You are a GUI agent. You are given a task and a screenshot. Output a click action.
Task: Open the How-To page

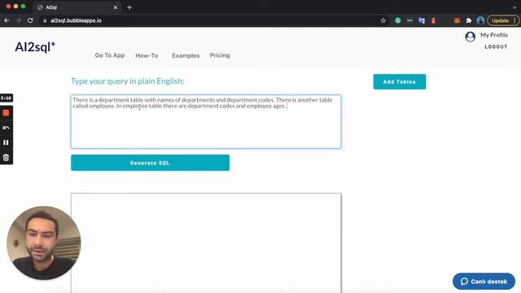(x=147, y=56)
